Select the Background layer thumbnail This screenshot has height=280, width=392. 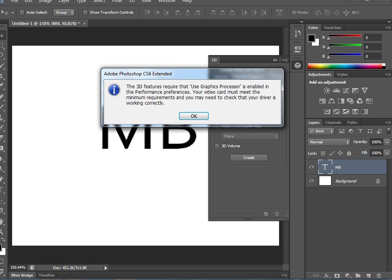(325, 180)
